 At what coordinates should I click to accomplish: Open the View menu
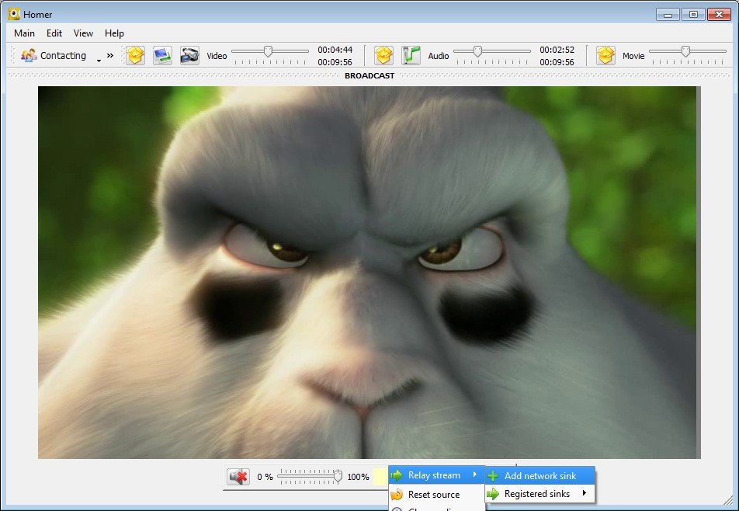tap(83, 33)
